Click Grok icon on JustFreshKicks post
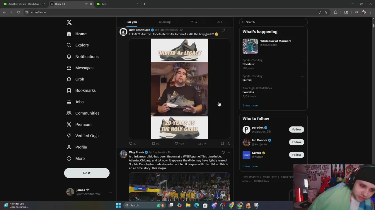The height and width of the screenshot is (210, 375). (x=223, y=30)
